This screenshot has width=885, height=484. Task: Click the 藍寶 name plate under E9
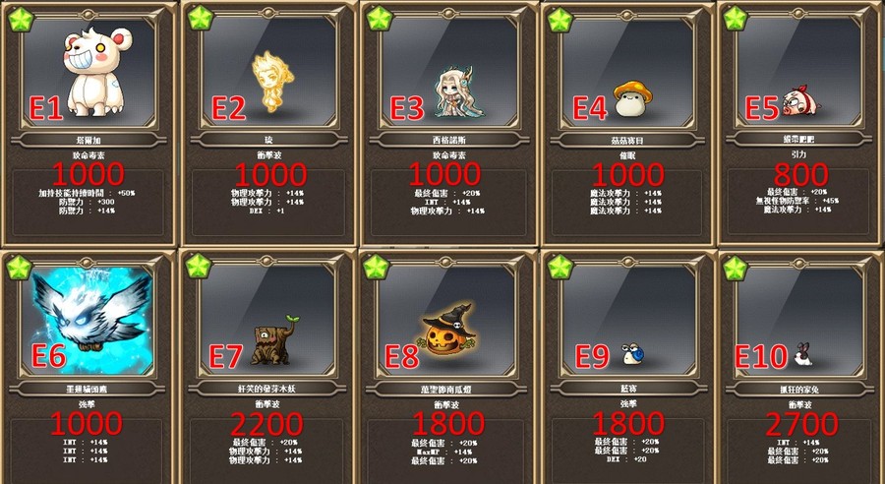coord(627,389)
